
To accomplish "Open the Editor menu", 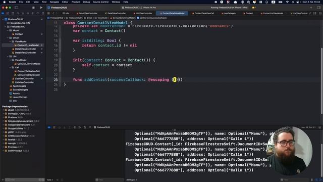I will tap(65, 2).
